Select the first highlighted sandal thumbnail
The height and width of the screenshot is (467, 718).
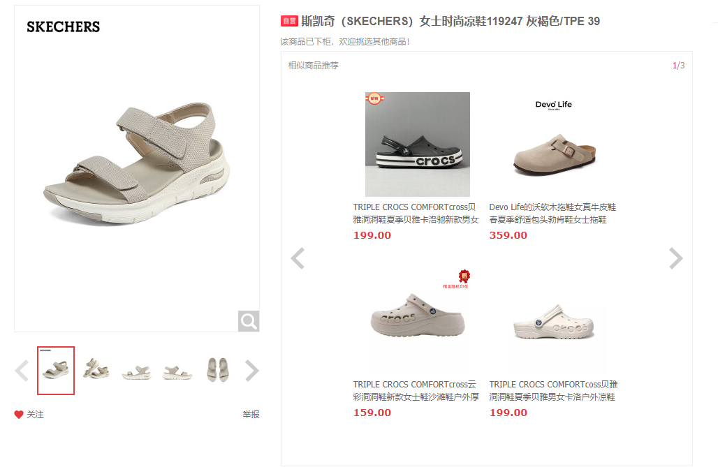coord(56,371)
